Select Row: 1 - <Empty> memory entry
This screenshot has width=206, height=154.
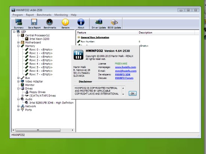point(41,53)
